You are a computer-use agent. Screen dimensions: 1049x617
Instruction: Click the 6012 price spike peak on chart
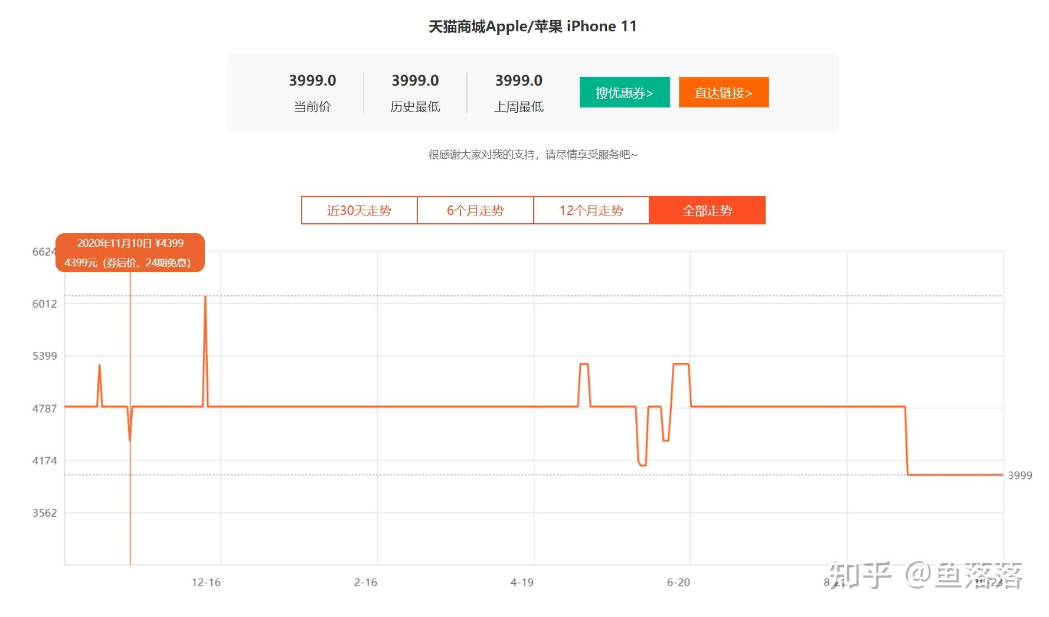click(x=205, y=296)
